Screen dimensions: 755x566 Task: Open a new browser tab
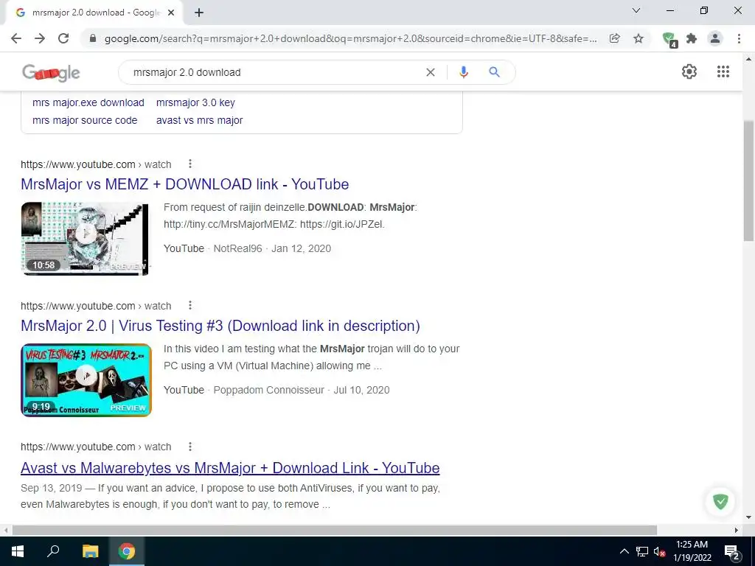[x=199, y=13]
